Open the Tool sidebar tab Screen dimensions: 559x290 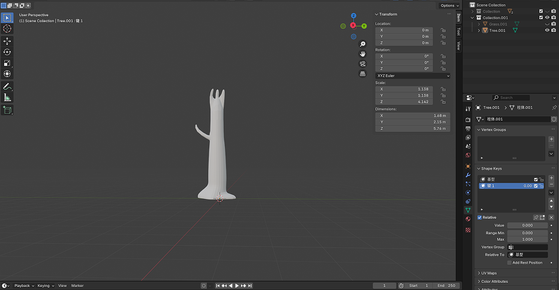[459, 32]
